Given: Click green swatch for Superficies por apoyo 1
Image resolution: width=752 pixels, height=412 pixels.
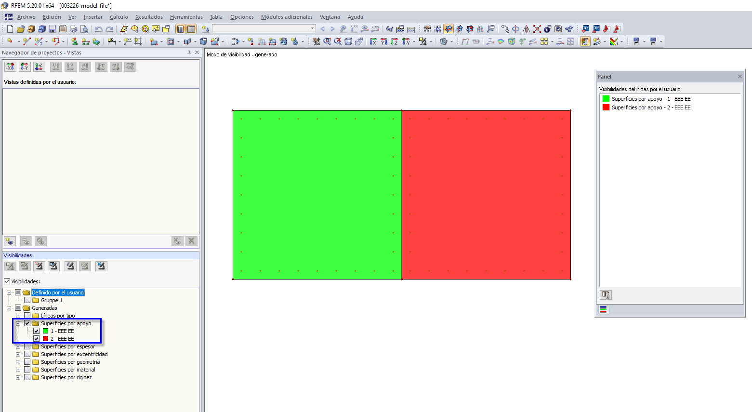Looking at the screenshot, I should point(606,99).
